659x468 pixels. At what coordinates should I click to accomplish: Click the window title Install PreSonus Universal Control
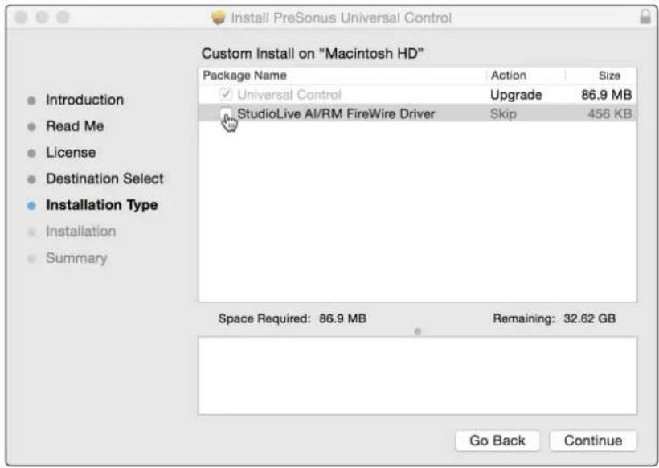coord(342,18)
